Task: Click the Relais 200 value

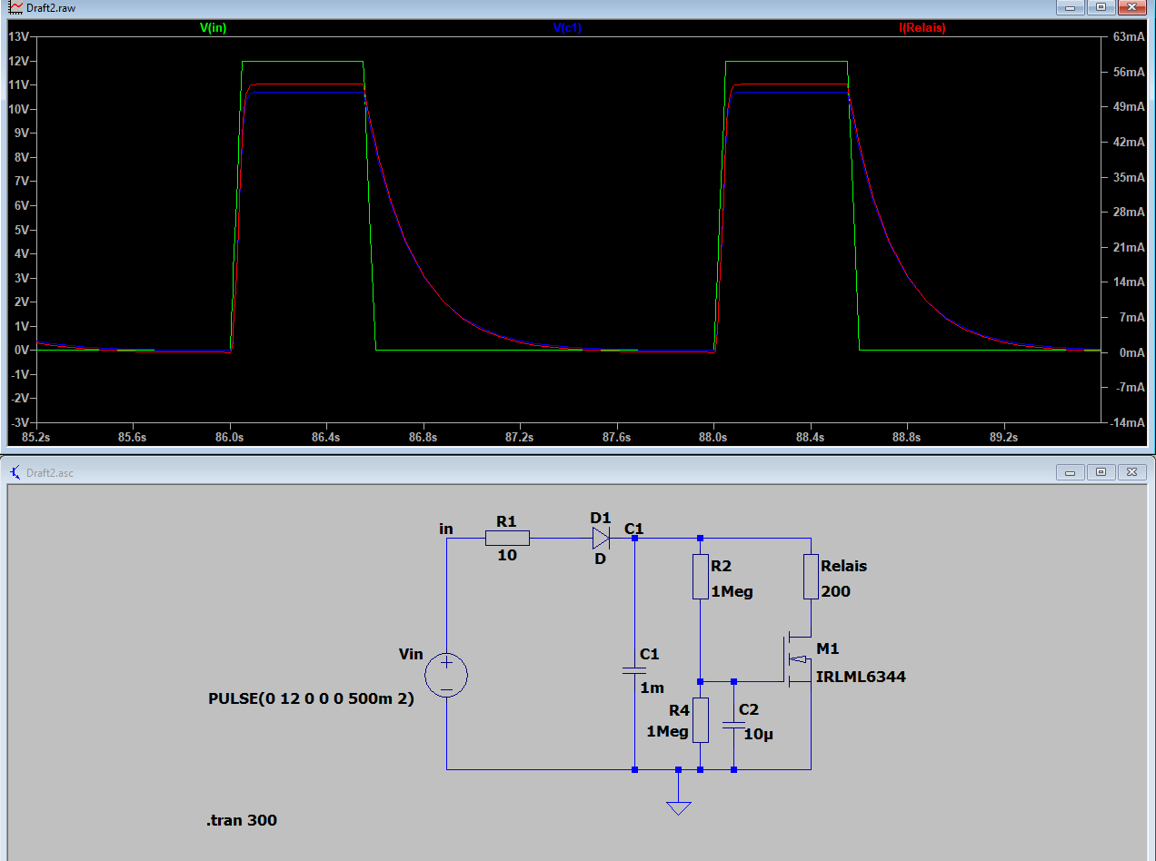Action: 835,591
